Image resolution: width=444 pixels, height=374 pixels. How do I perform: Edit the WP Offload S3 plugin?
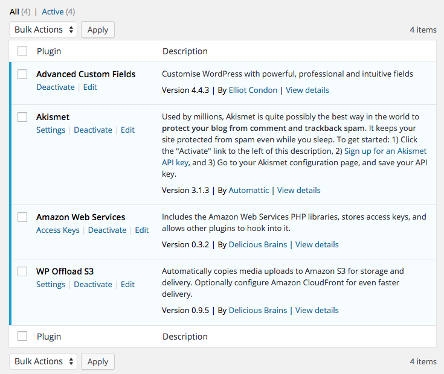pyautogui.click(x=127, y=284)
